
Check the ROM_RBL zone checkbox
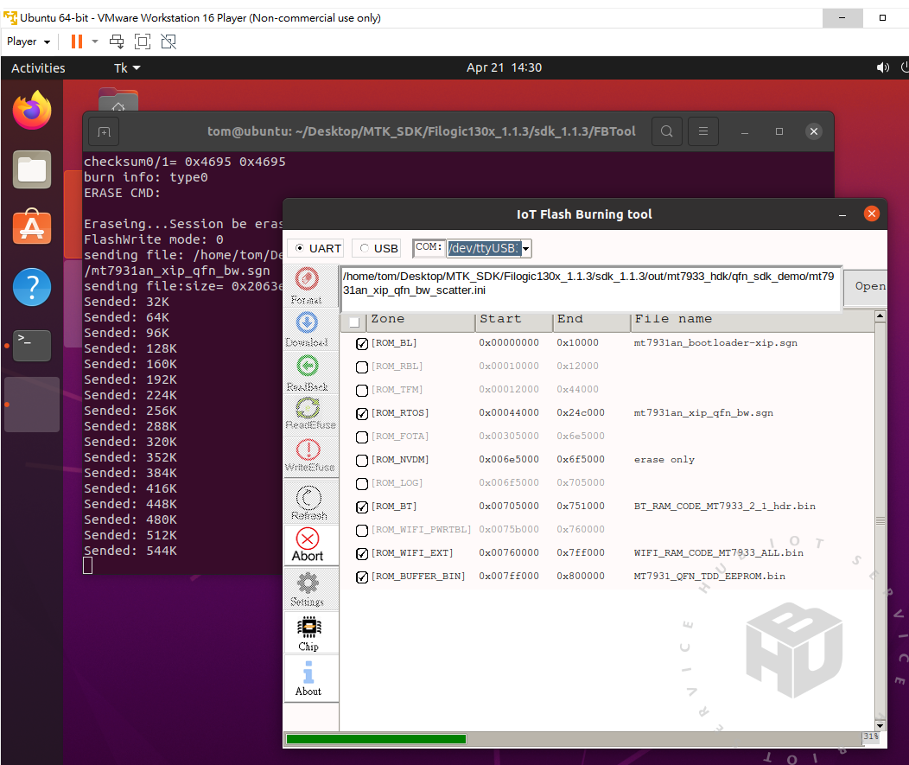(x=362, y=367)
